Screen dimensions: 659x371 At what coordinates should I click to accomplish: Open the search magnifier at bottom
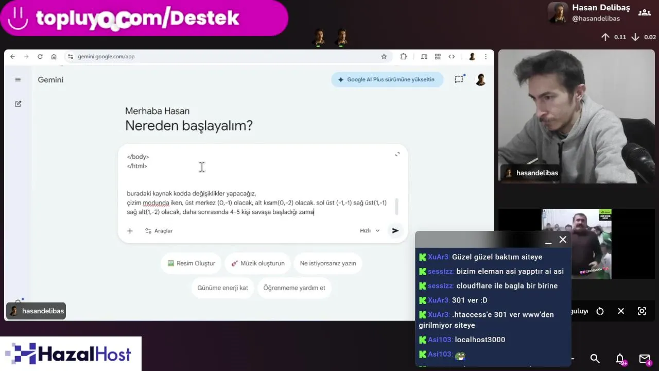click(595, 359)
